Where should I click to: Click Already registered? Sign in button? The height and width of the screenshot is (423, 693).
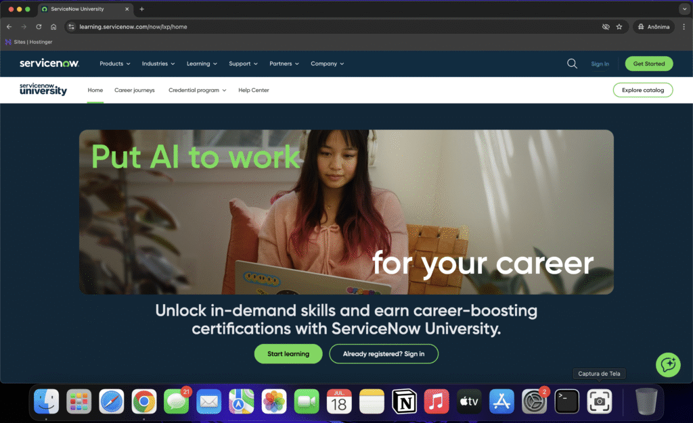click(x=384, y=354)
